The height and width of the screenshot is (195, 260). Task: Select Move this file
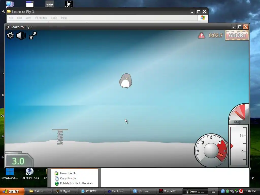point(68,173)
